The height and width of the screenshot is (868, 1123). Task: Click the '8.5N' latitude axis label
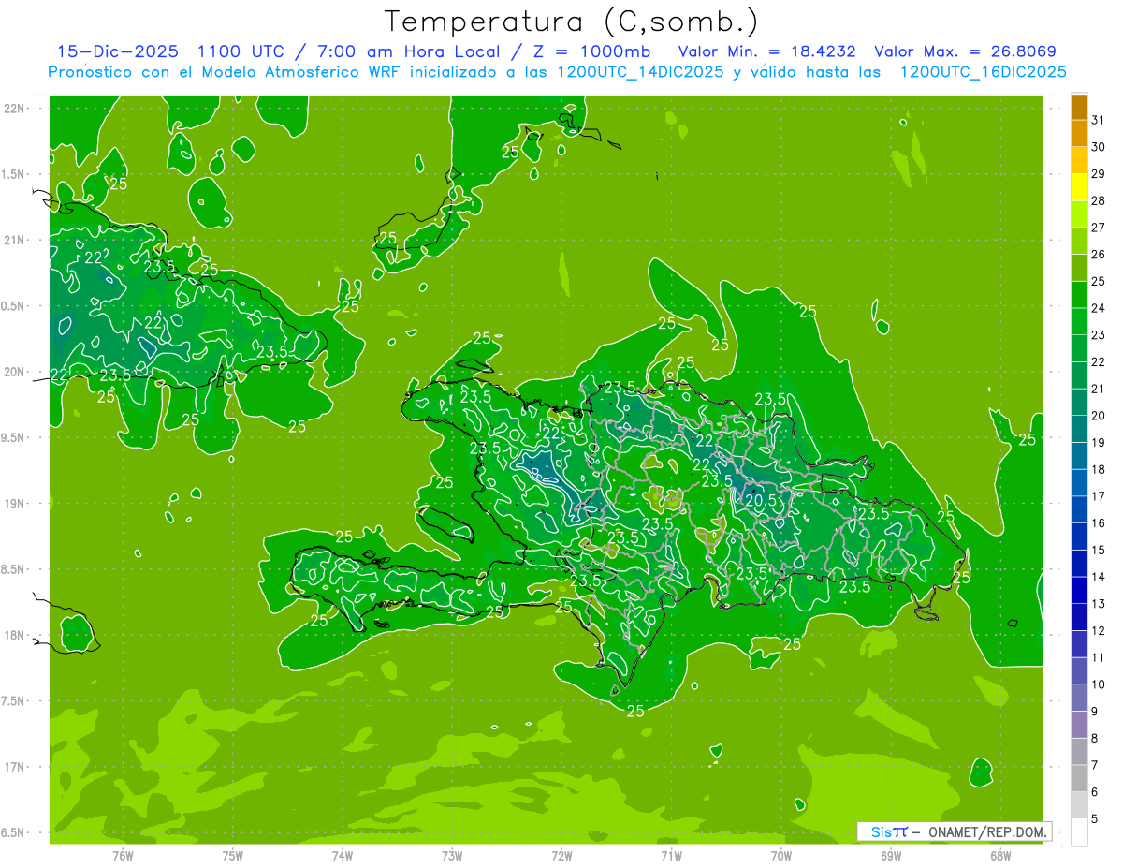click(14, 569)
